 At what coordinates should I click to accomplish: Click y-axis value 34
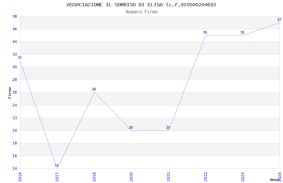point(15,42)
